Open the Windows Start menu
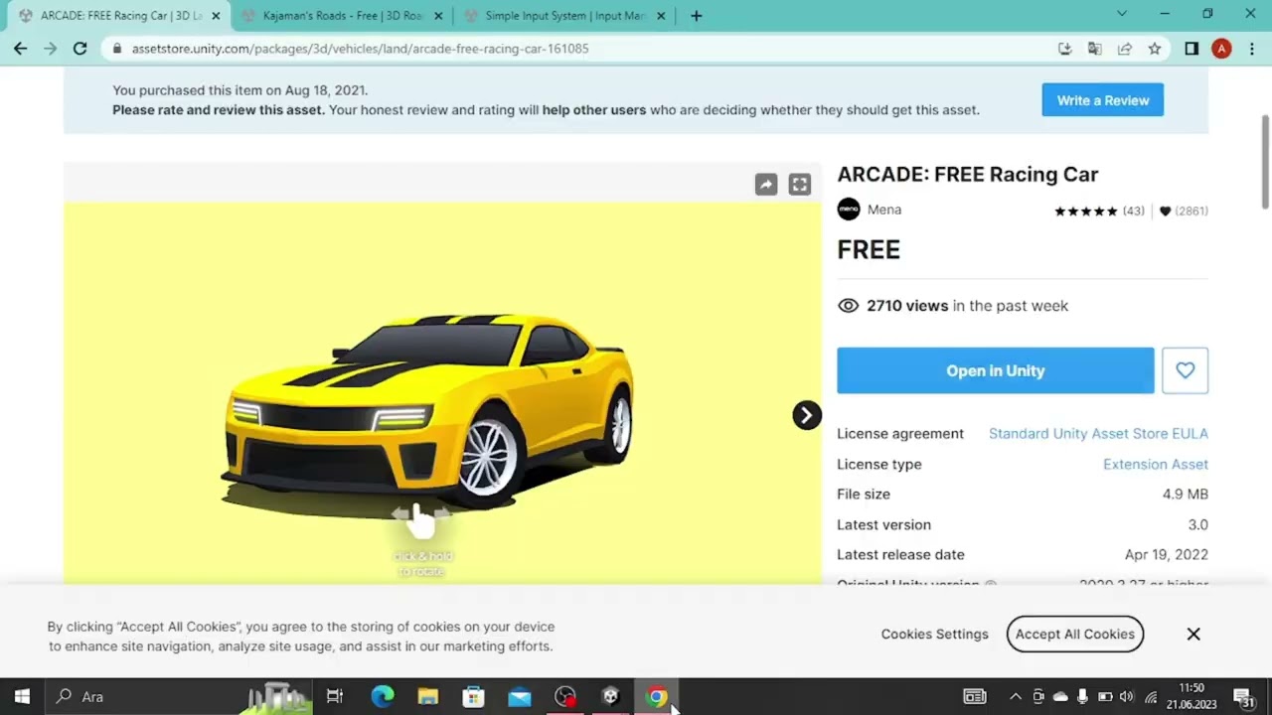Image resolution: width=1272 pixels, height=715 pixels. coord(22,696)
